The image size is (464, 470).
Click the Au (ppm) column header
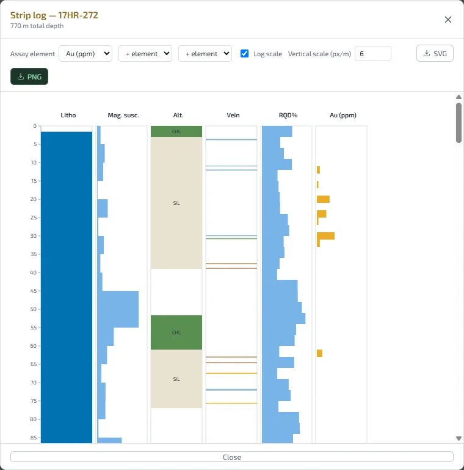[343, 115]
